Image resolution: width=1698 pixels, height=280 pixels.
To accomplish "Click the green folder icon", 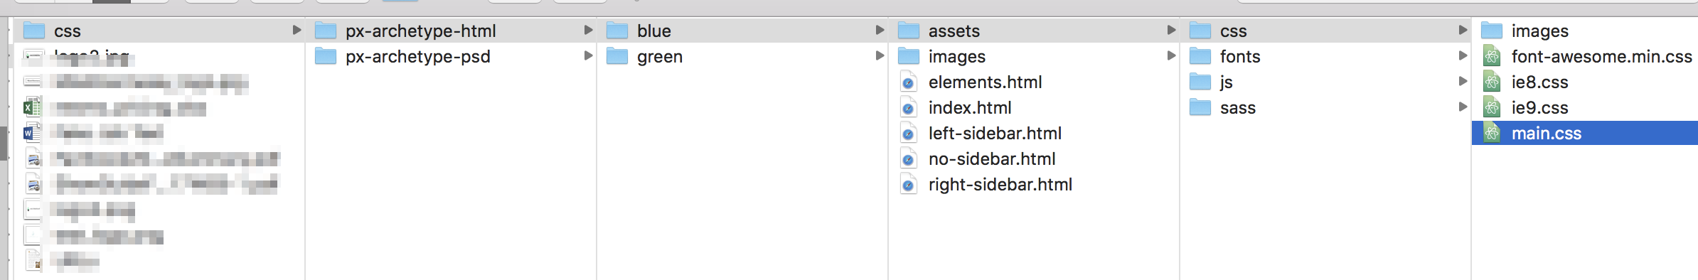I will coord(617,56).
